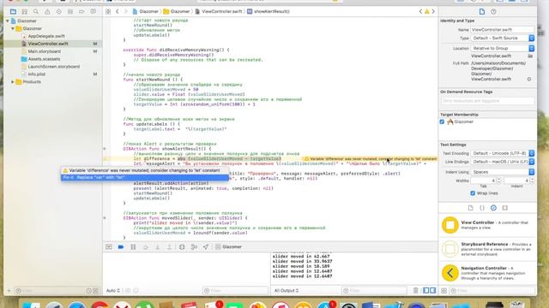
Task: Toggle console pane button
Action: (x=433, y=291)
